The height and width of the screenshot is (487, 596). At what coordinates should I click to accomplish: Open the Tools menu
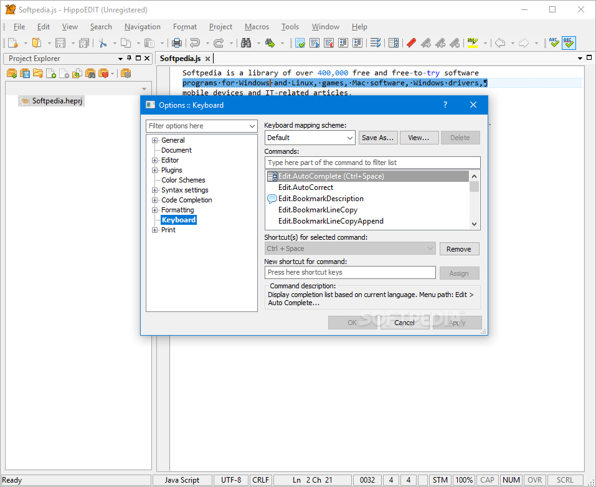290,27
